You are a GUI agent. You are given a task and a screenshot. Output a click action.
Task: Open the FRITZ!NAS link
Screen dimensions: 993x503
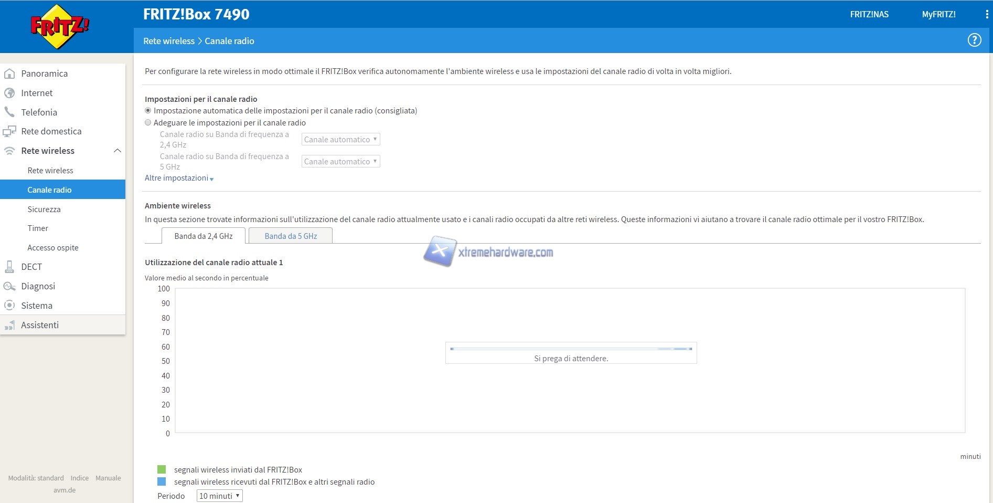869,15
